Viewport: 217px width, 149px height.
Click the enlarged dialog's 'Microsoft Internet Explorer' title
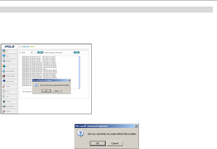point(91,126)
